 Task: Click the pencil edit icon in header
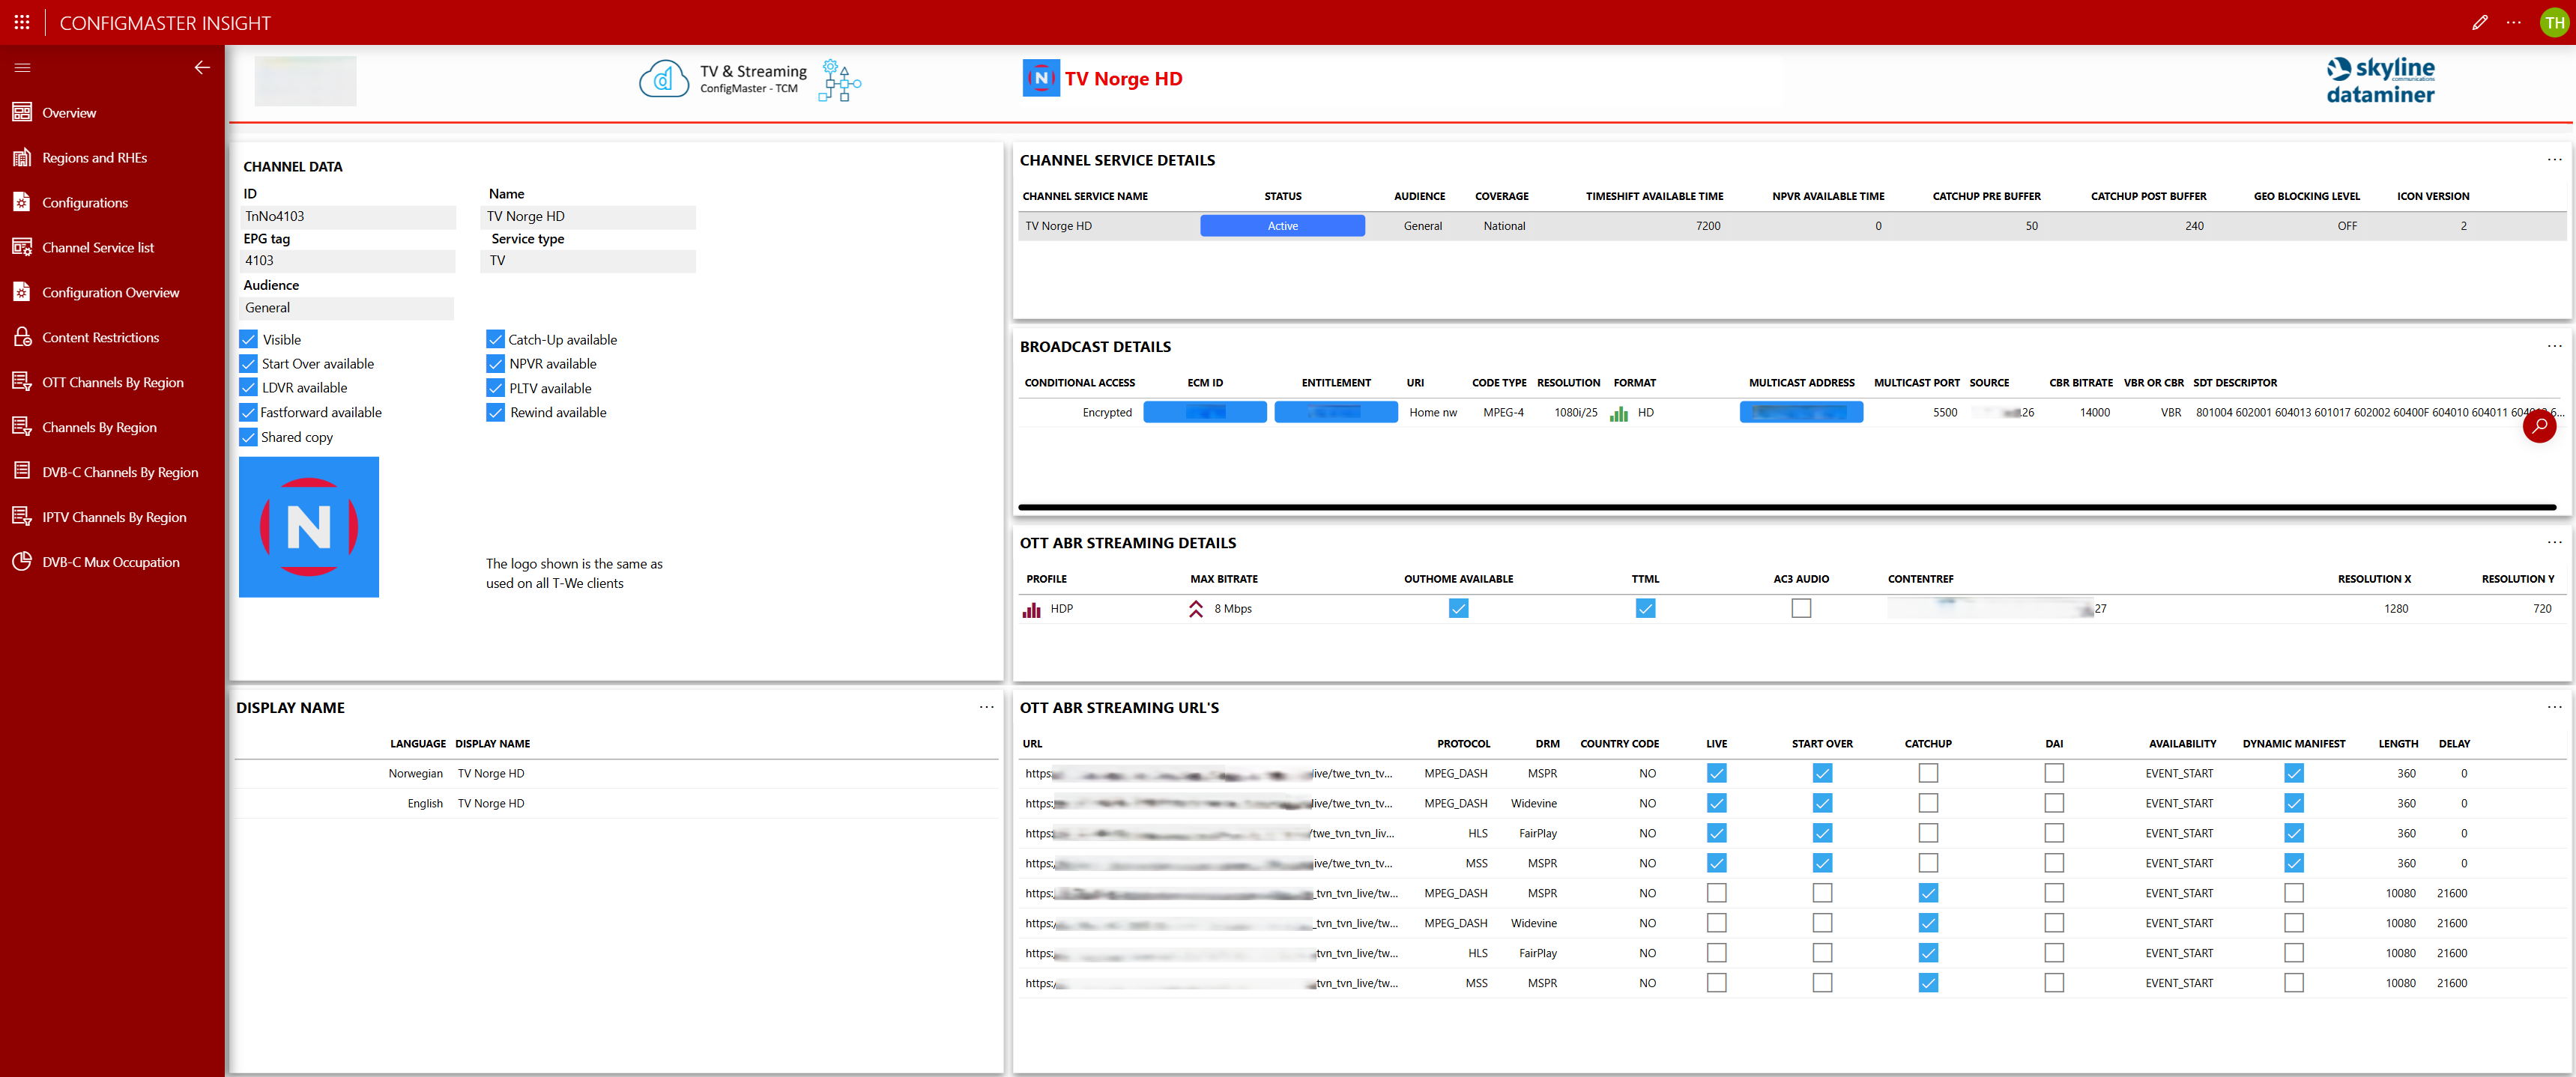[2479, 22]
